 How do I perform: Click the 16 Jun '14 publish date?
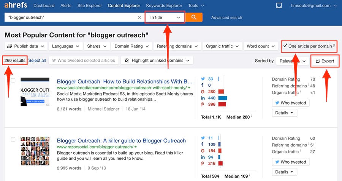tap(135, 109)
